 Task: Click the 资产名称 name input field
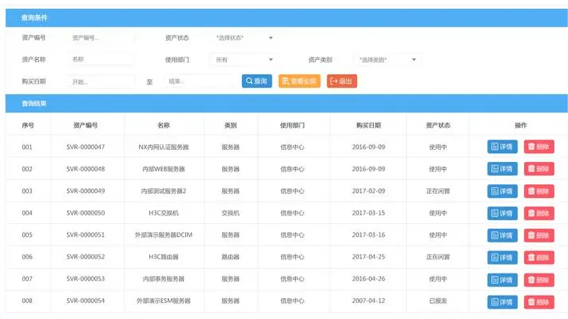tap(101, 60)
